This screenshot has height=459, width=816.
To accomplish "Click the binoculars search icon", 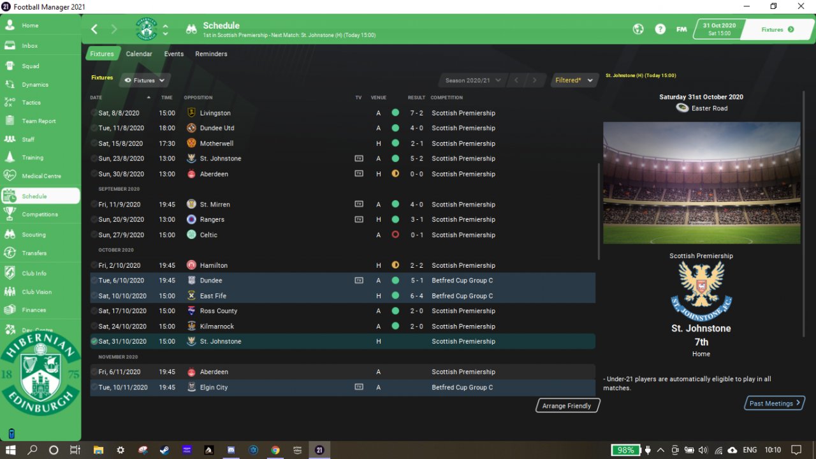I will [x=191, y=29].
